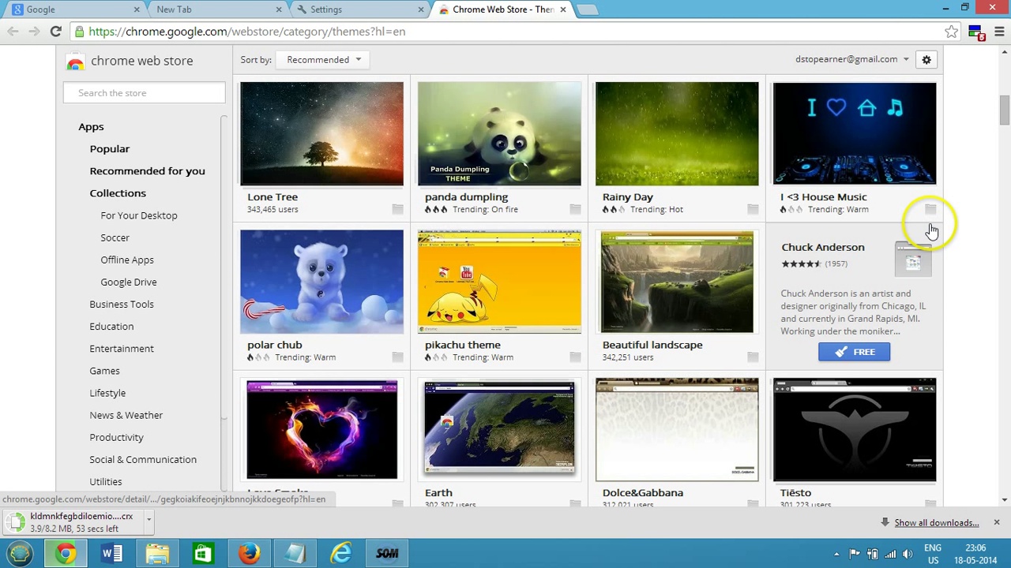Open Recommended for you in sidebar
This screenshot has width=1011, height=568.
pos(147,170)
